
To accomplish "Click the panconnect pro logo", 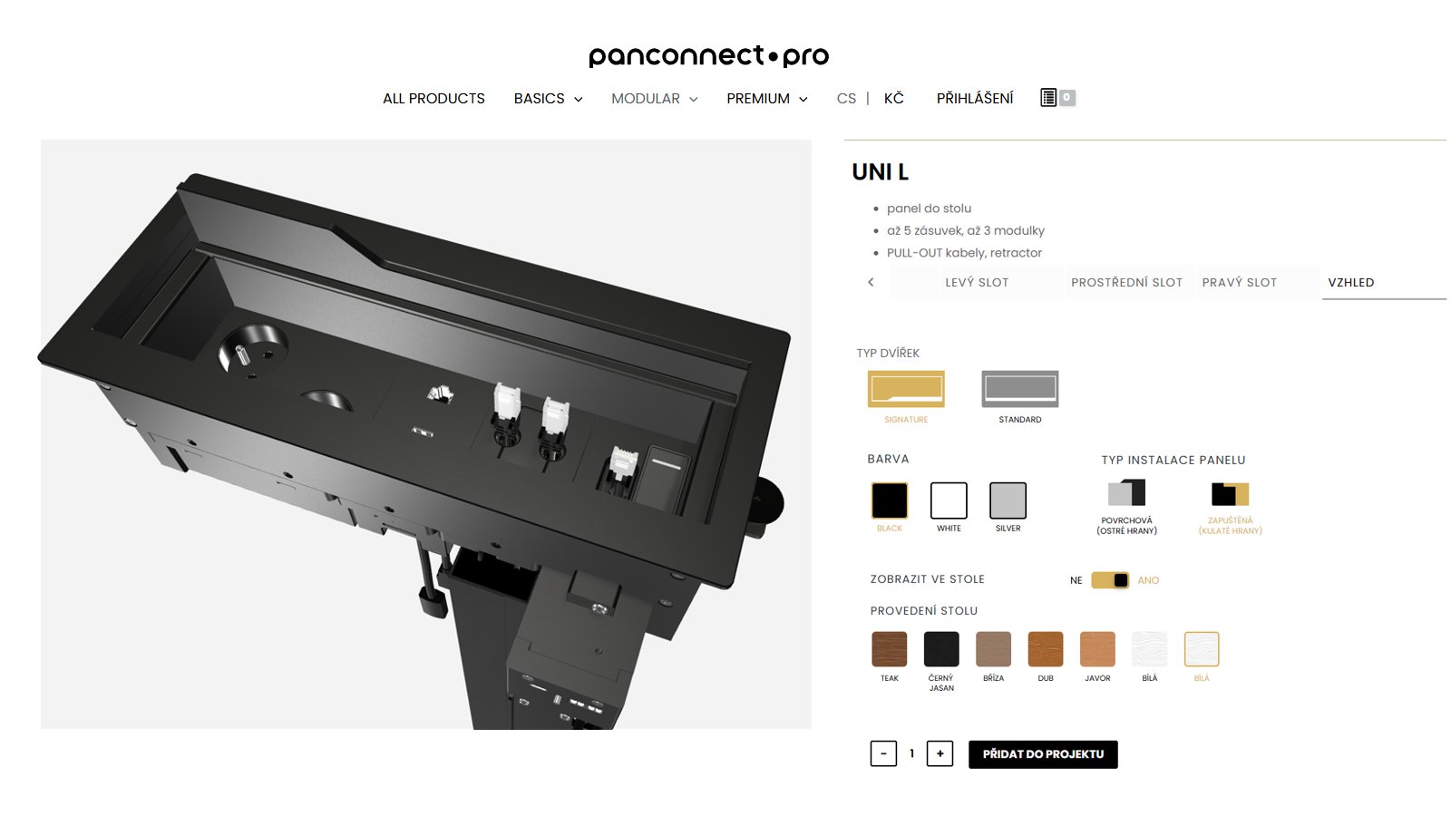I will [708, 56].
